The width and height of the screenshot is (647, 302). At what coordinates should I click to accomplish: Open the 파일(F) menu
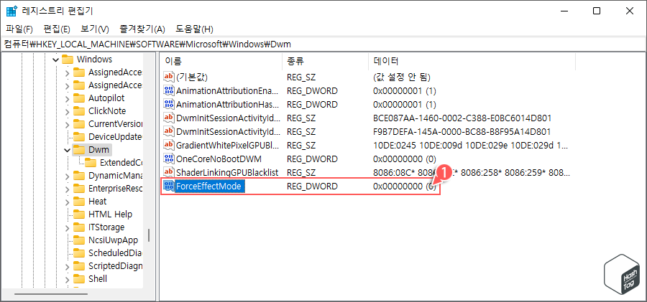[x=19, y=29]
